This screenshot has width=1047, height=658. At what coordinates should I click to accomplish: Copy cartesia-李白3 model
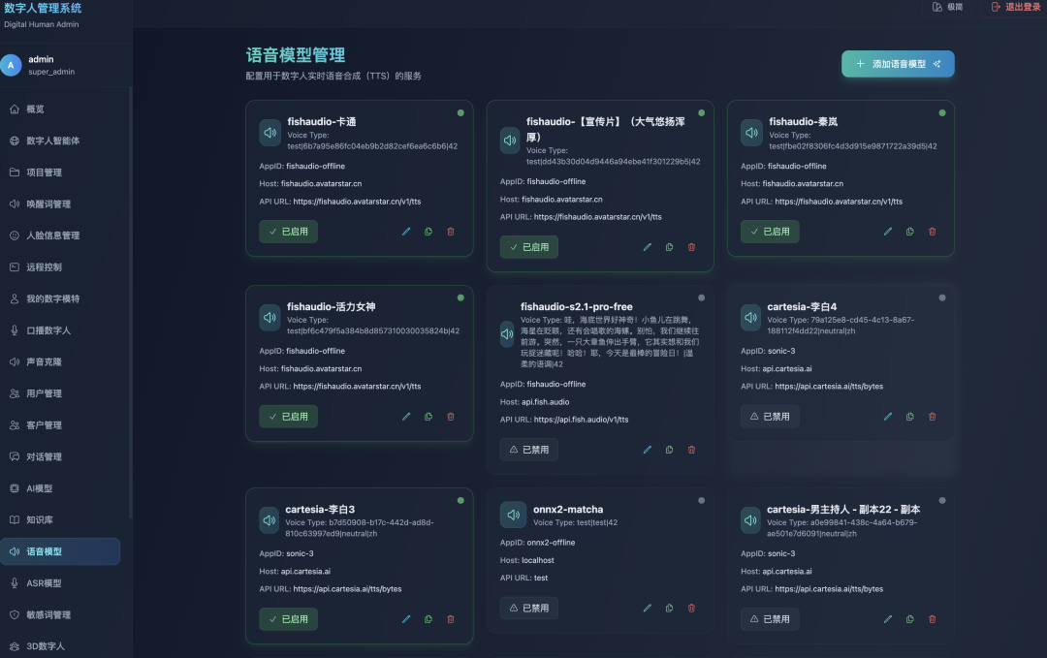tap(428, 619)
